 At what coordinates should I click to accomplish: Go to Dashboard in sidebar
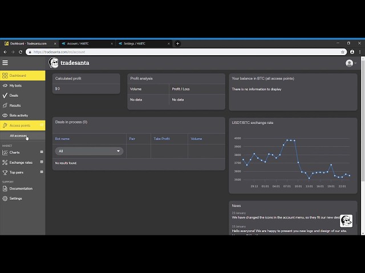[23, 76]
